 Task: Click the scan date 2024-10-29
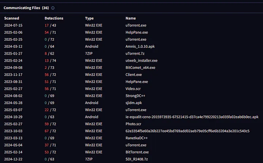pos(13,117)
